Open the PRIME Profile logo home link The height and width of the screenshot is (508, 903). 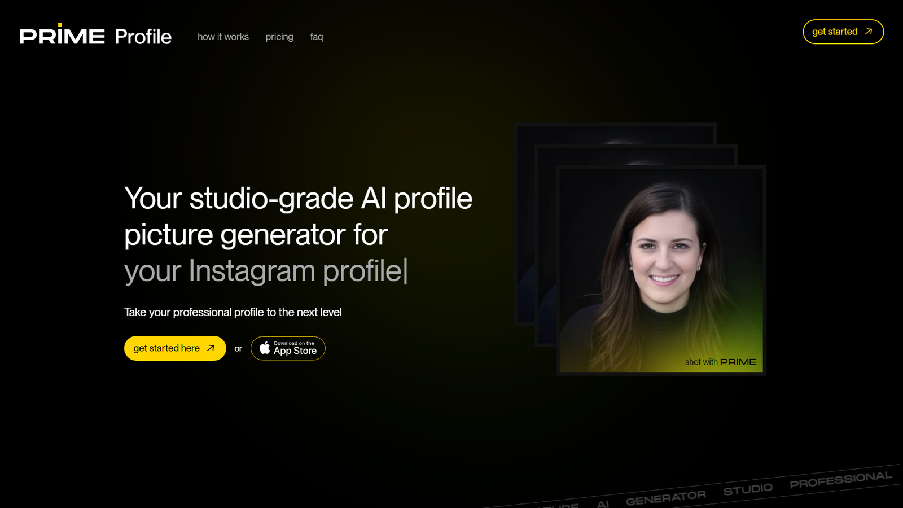tap(95, 36)
